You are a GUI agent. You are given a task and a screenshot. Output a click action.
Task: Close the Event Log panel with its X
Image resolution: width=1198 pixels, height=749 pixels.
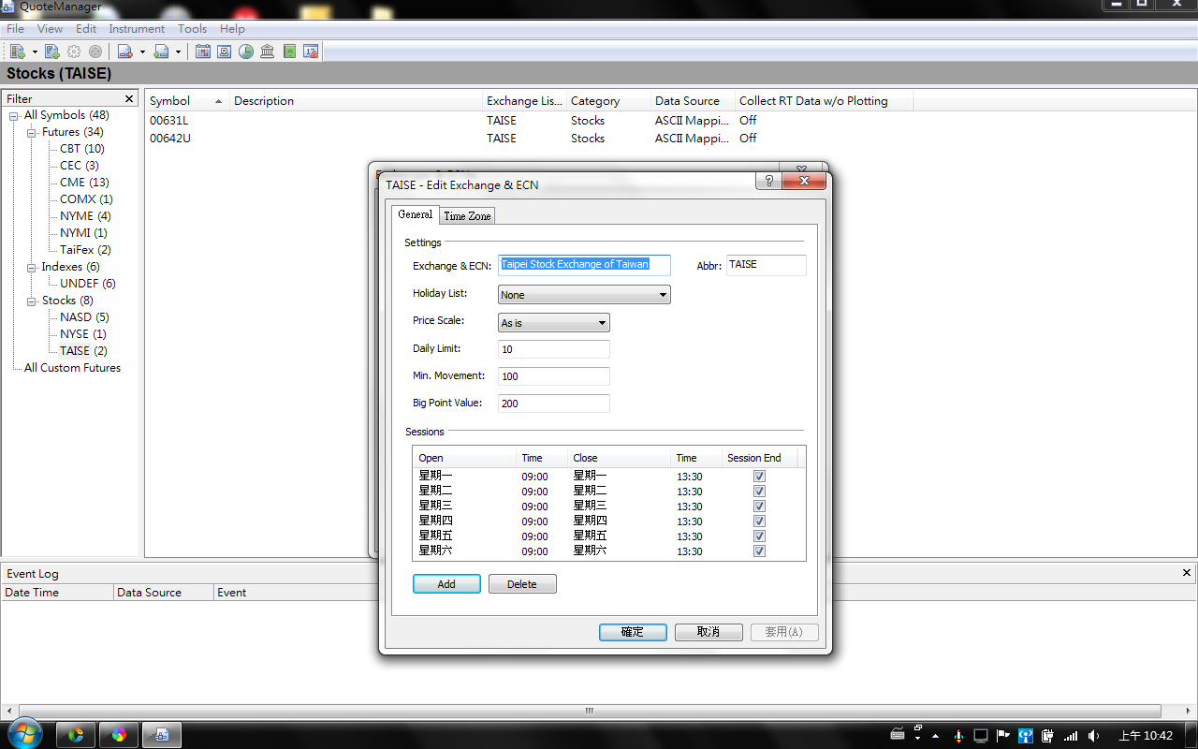pyautogui.click(x=1187, y=573)
